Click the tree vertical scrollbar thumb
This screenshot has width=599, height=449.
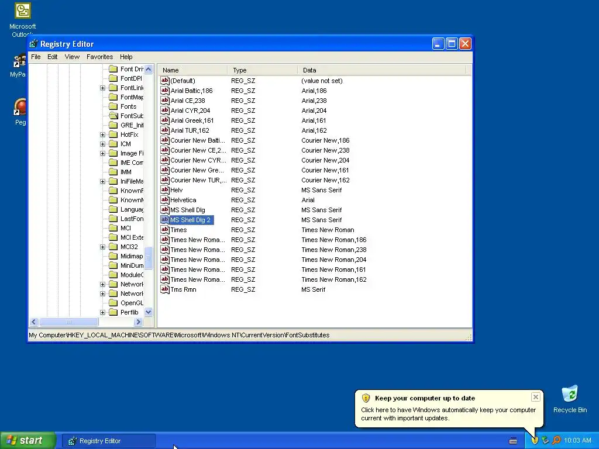click(x=149, y=258)
